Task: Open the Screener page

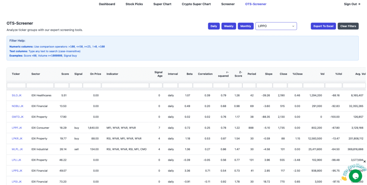Action: [x=228, y=4]
